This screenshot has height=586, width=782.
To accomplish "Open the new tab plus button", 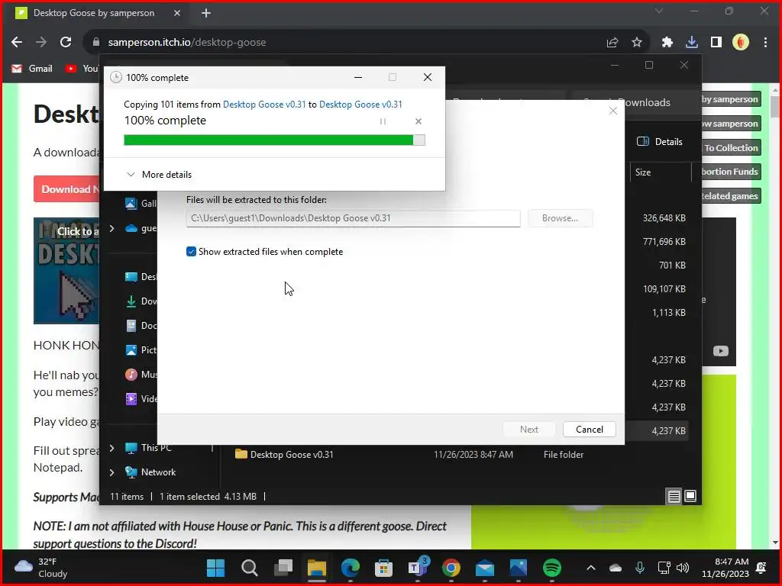I will click(206, 13).
